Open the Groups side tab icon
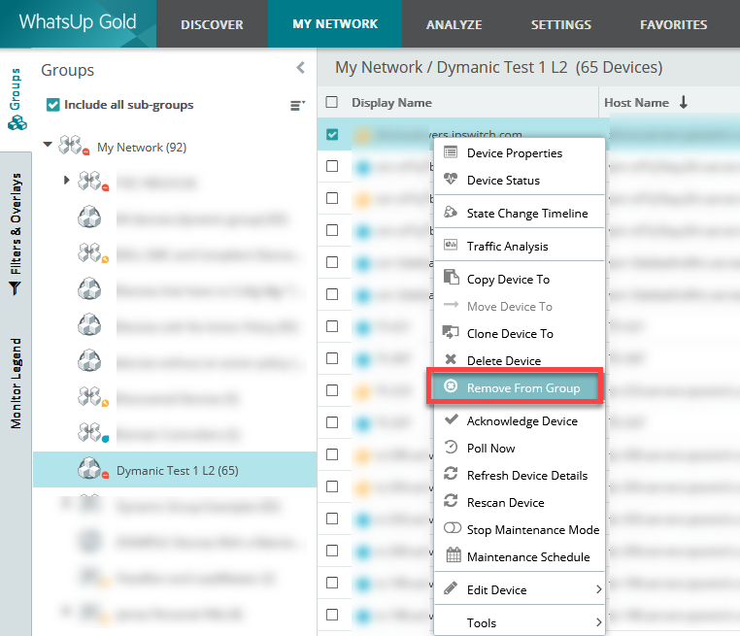 click(x=17, y=123)
